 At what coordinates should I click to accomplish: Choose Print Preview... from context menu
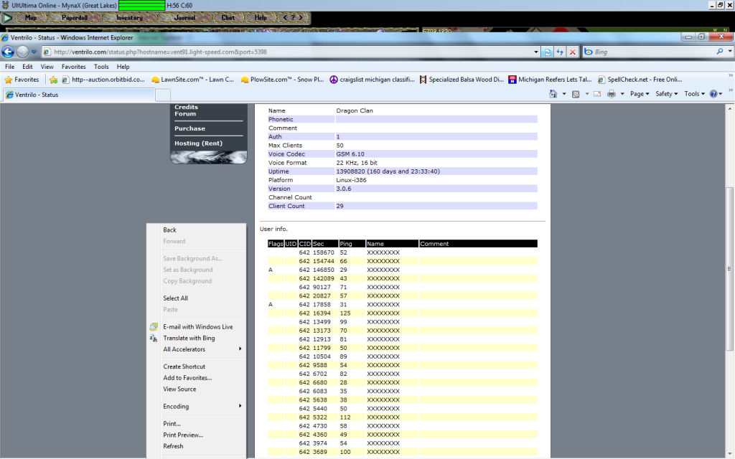[197, 435]
